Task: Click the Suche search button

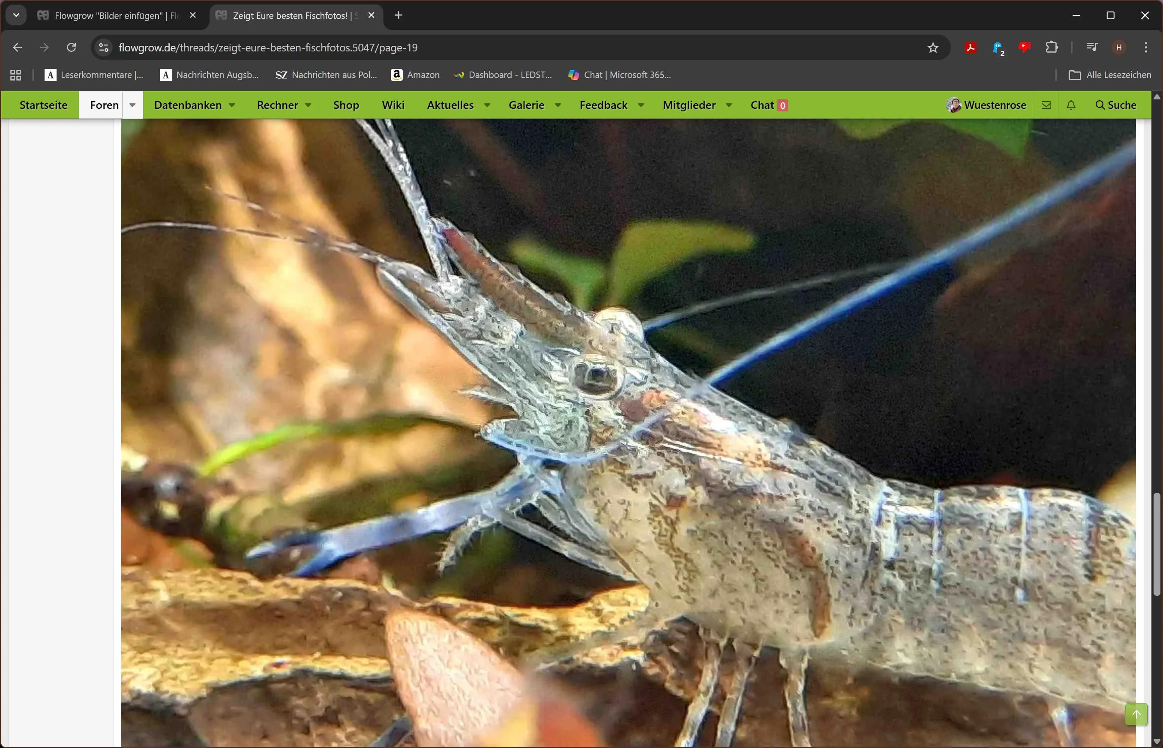Action: [x=1116, y=105]
